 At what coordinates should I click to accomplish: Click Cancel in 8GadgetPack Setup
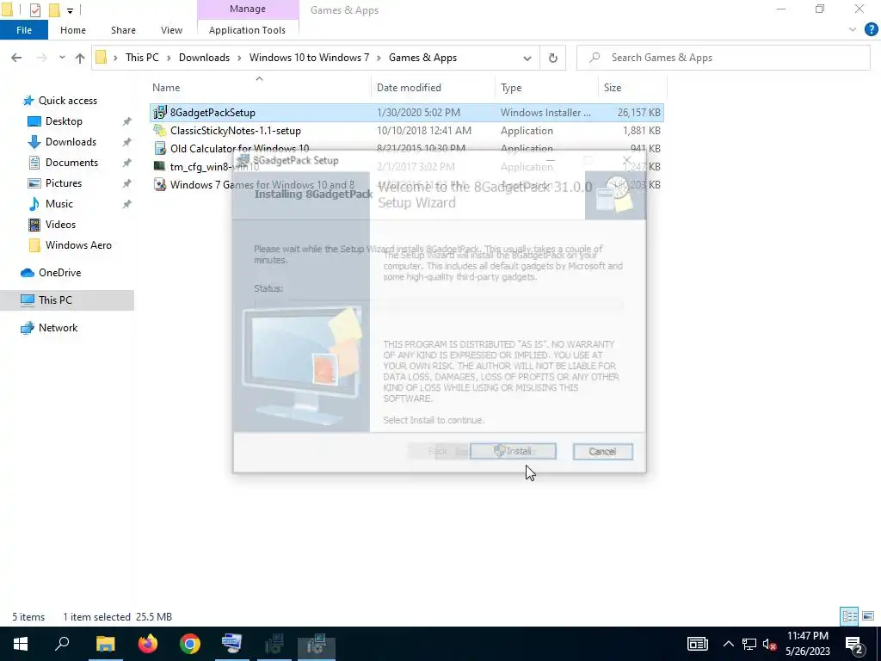(603, 451)
